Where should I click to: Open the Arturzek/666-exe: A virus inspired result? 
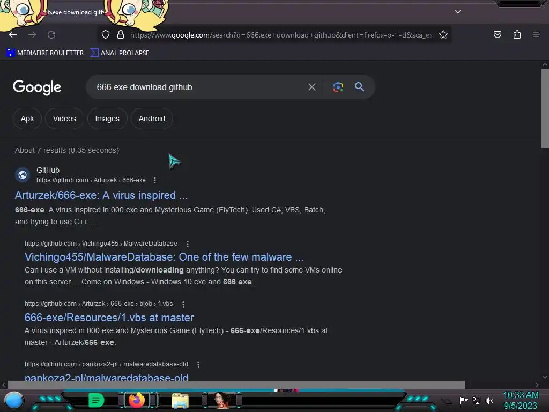pos(101,195)
